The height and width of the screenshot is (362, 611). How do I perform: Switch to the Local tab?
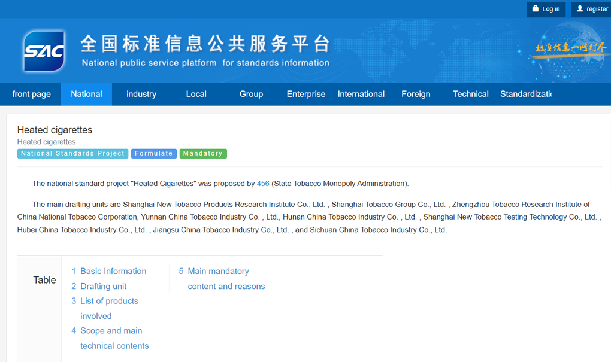point(196,94)
